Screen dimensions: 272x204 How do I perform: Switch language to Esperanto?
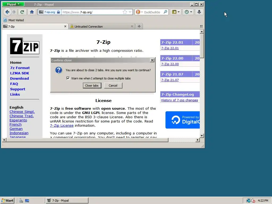click(18, 120)
